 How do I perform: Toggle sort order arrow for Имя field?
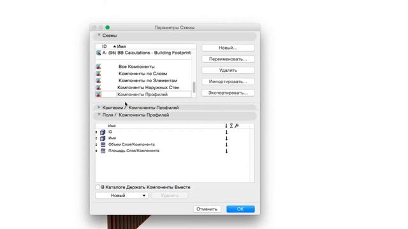coord(226,139)
